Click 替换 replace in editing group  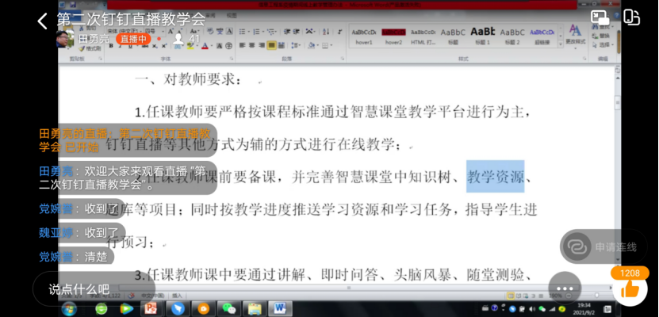tap(601, 36)
